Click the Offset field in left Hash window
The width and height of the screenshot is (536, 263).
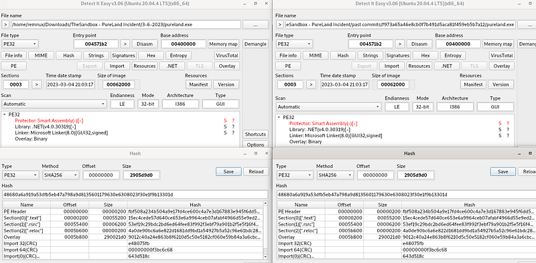(x=101, y=175)
